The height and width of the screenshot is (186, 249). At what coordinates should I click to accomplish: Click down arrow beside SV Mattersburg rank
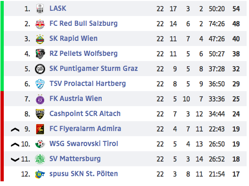pyautogui.click(x=15, y=160)
